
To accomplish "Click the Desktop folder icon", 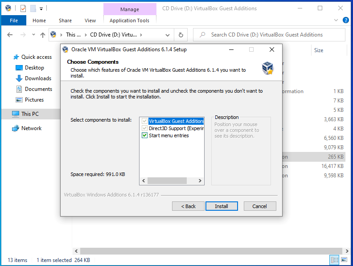I will (19, 68).
